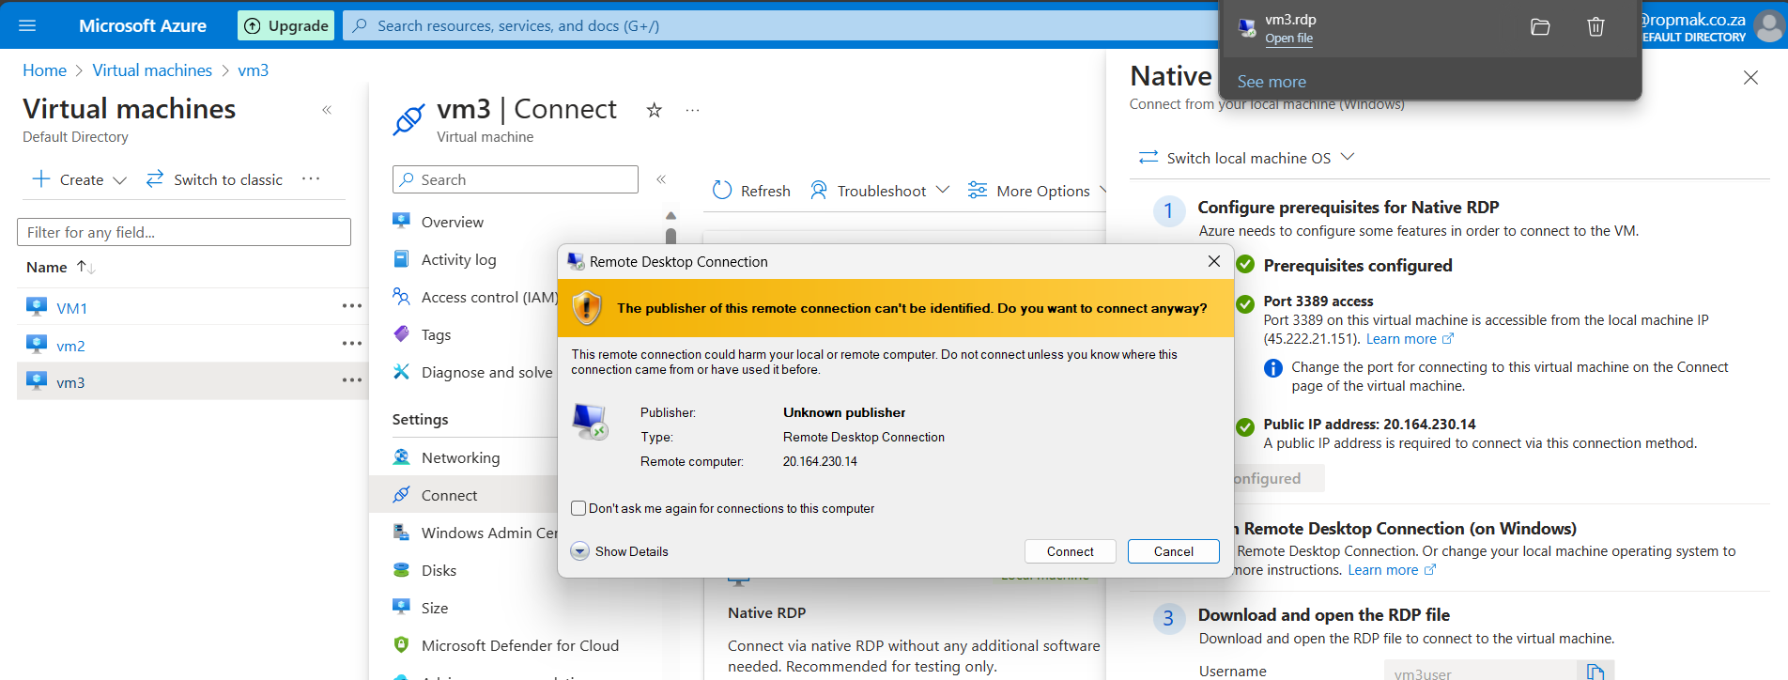
Task: Select vm2 in the virtual machines list
Action: (x=70, y=346)
